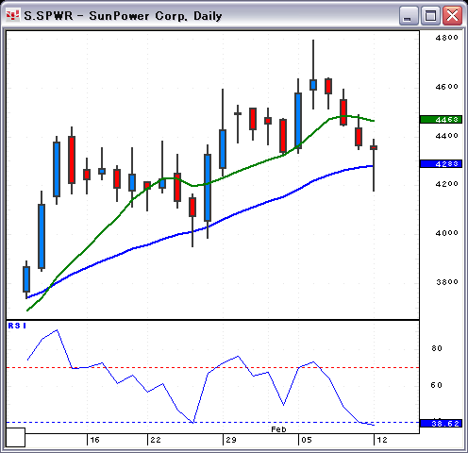The height and width of the screenshot is (453, 468).
Task: Click the first blue candlestick at the chart start
Action: coord(26,279)
